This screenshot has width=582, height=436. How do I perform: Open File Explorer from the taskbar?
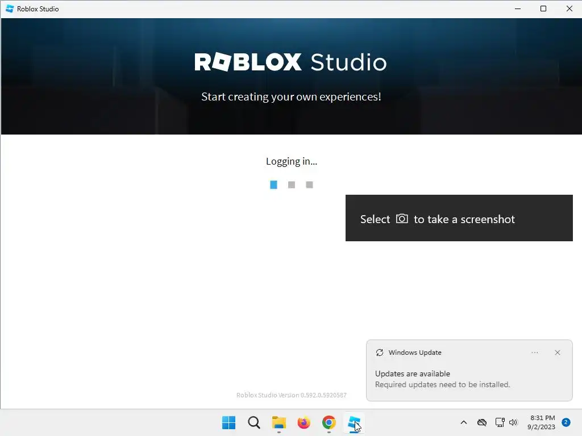click(x=278, y=422)
